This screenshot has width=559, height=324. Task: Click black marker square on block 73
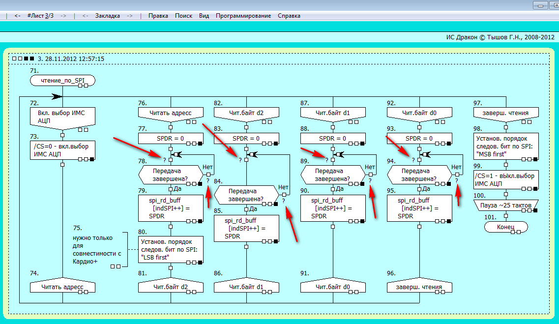click(92, 159)
